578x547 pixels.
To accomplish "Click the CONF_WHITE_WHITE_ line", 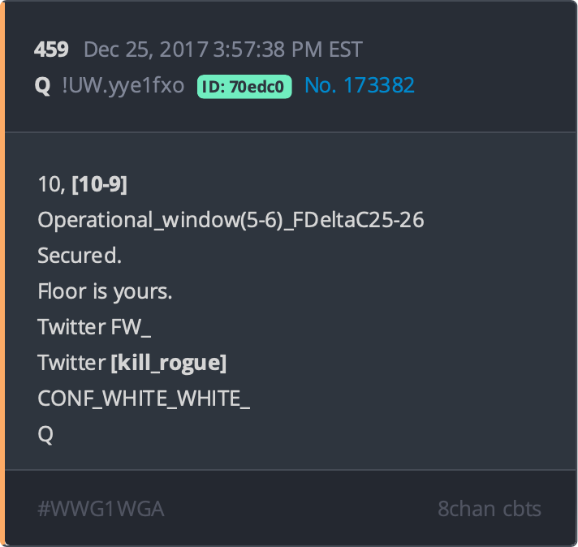I will click(144, 398).
